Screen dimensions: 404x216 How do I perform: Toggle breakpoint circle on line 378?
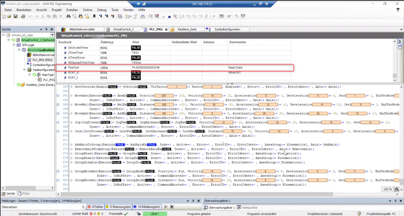pyautogui.click(x=72, y=171)
